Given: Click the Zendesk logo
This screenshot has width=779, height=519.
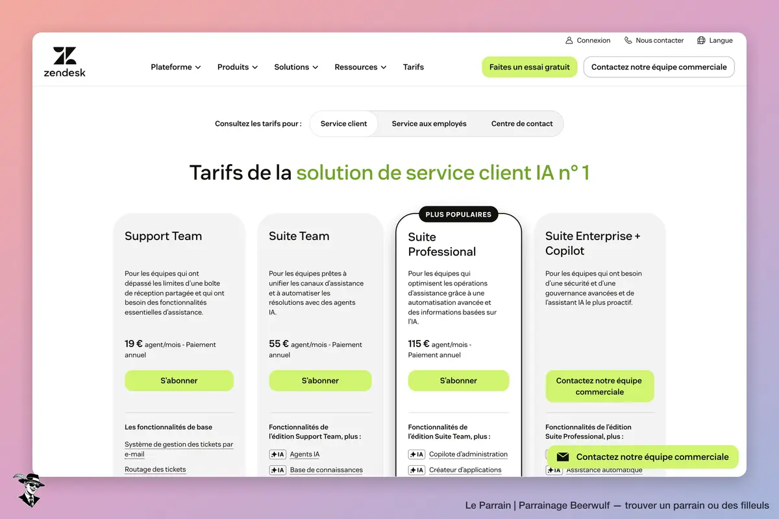Looking at the screenshot, I should 65,62.
